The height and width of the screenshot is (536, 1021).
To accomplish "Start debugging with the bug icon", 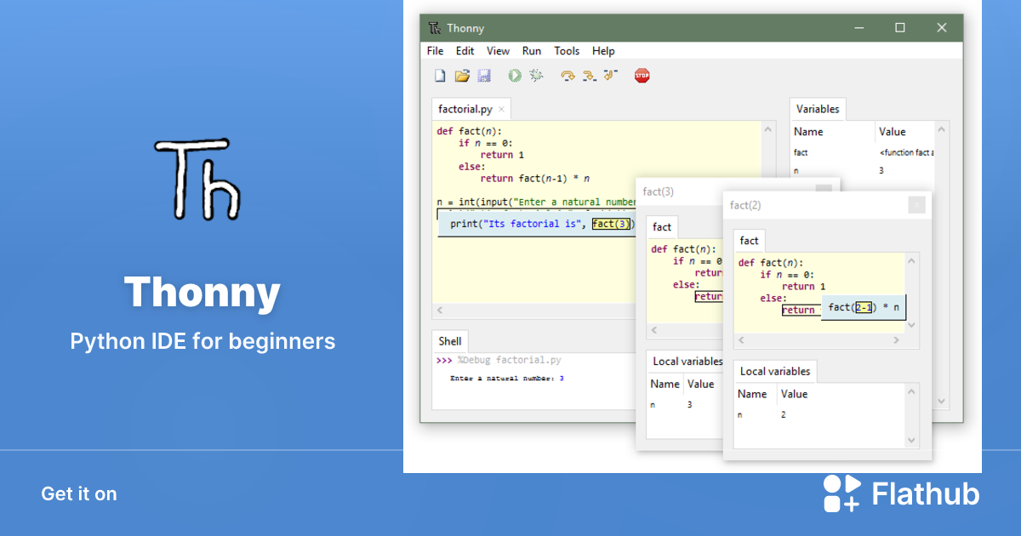I will [x=536, y=76].
